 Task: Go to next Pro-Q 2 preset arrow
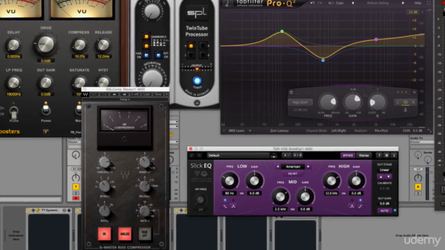[x=403, y=3]
